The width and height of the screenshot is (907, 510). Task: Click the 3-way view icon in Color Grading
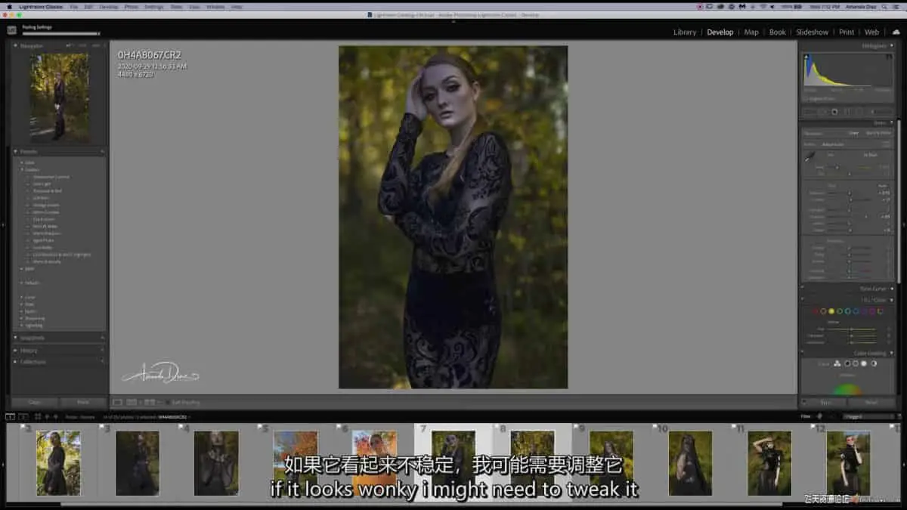pos(837,363)
